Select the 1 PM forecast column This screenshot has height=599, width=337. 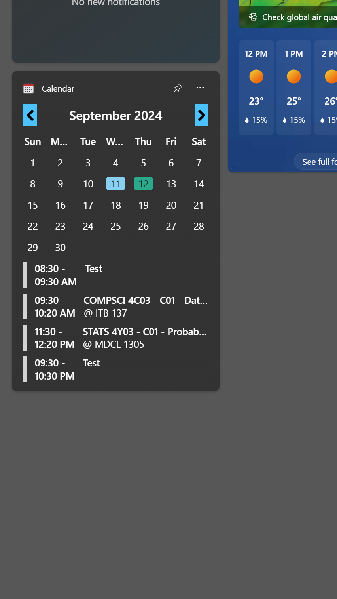pyautogui.click(x=293, y=87)
